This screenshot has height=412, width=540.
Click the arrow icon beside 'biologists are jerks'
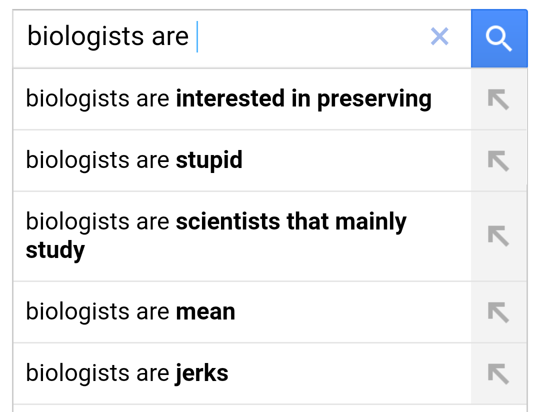[498, 374]
